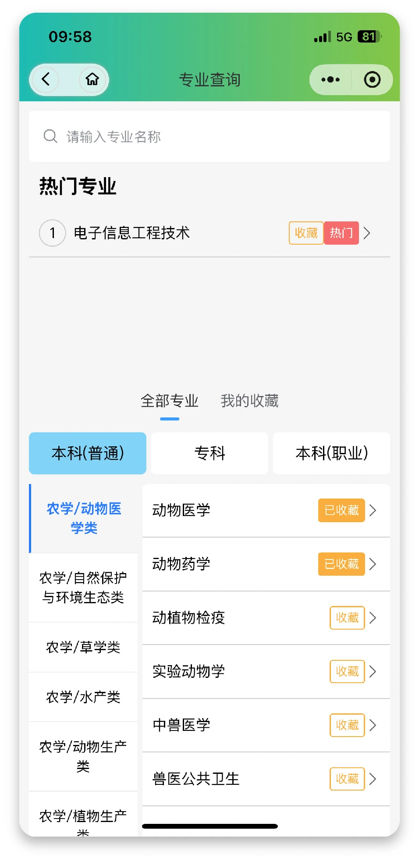Toggle 收藏 for 电子信息工程技术
Image resolution: width=419 pixels, height=862 pixels.
point(306,233)
